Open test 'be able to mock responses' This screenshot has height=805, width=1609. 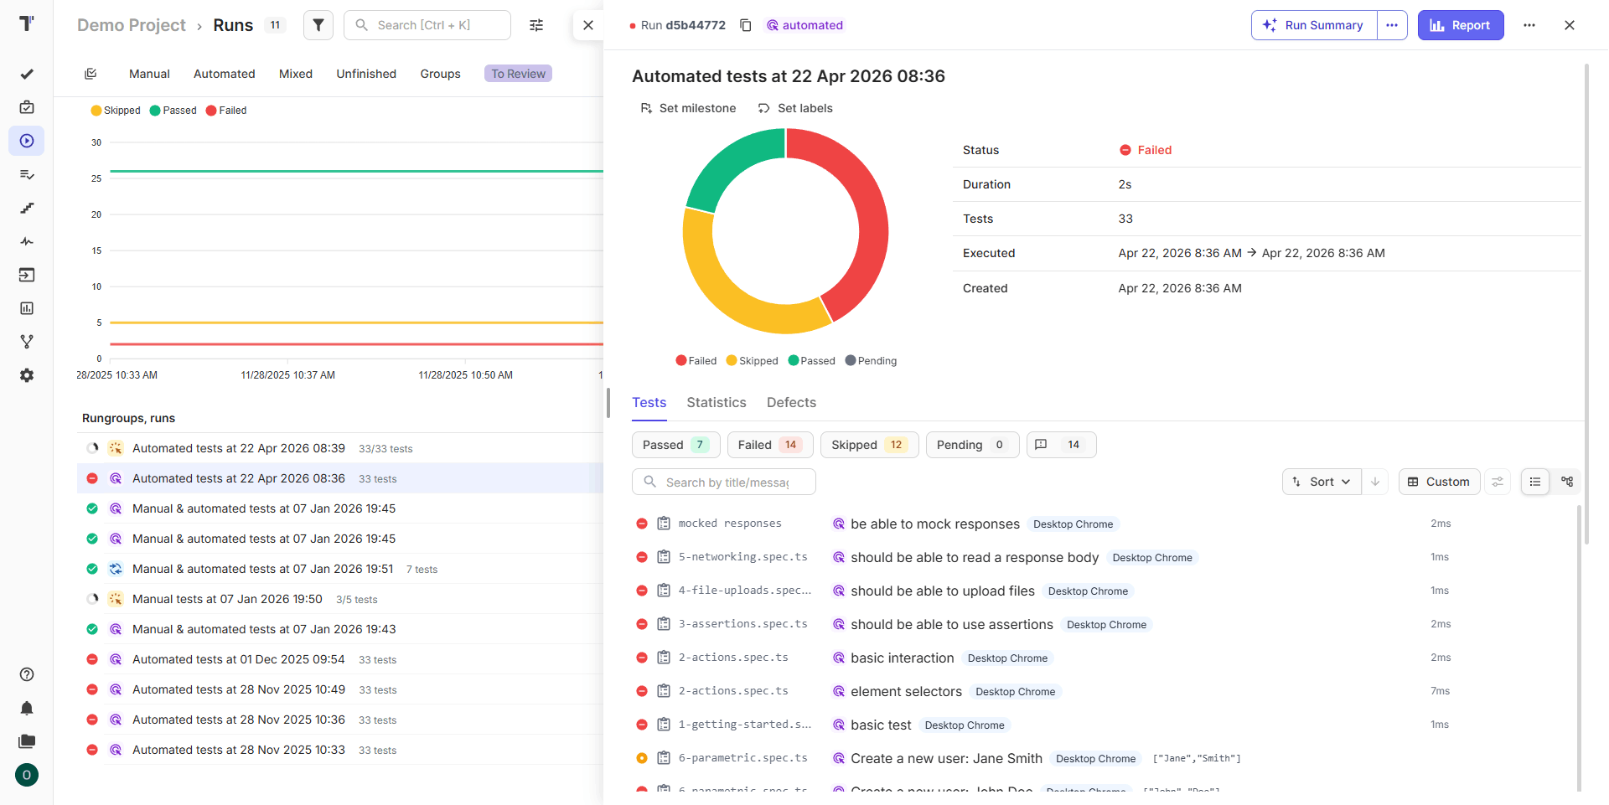pyautogui.click(x=935, y=524)
